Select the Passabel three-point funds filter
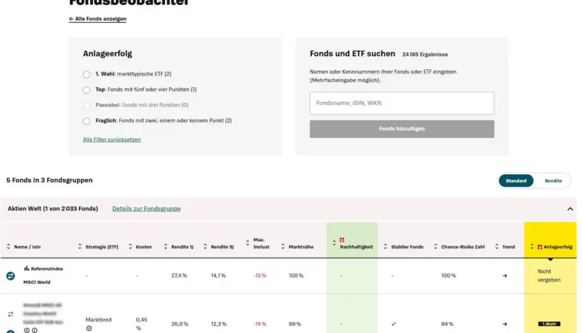This screenshot has height=333, width=583. (87, 105)
